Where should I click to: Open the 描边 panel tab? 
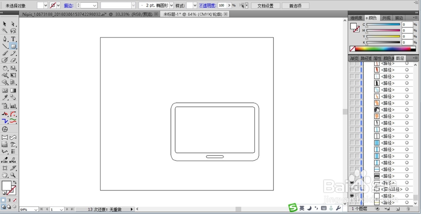[x=399, y=18]
